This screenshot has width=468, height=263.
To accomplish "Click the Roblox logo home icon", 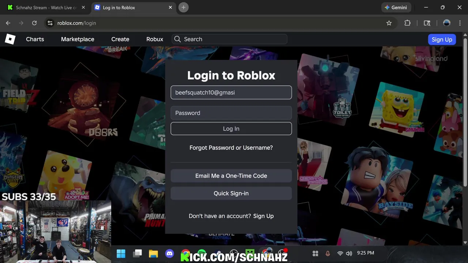I will coord(10,39).
